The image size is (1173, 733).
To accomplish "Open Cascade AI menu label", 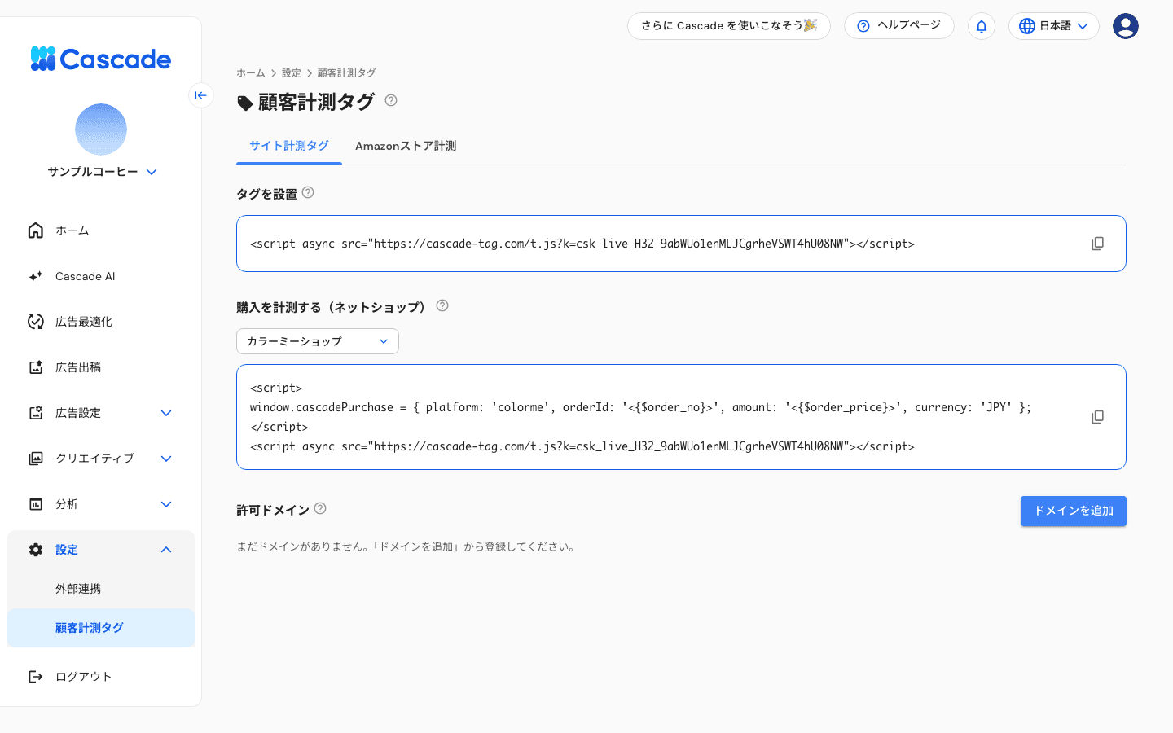I will [86, 276].
